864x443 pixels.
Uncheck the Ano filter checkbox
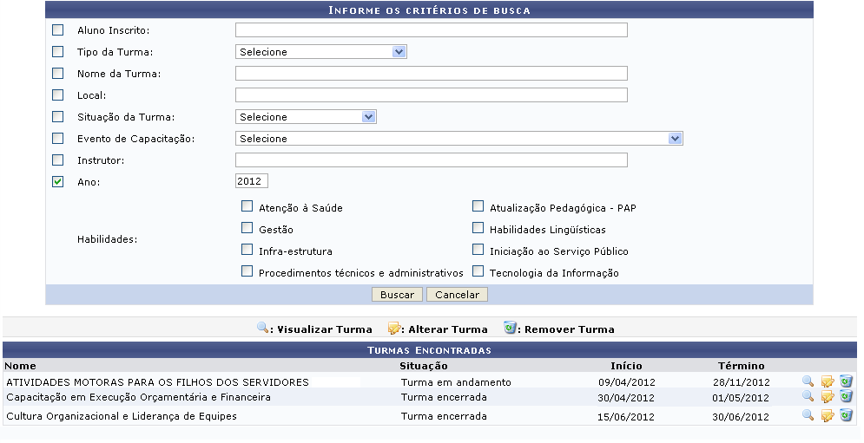pyautogui.click(x=58, y=181)
